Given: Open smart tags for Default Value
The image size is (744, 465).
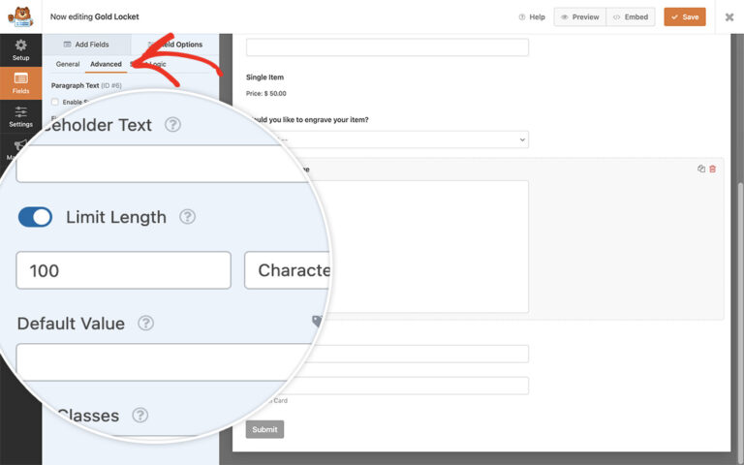Looking at the screenshot, I should pos(317,322).
